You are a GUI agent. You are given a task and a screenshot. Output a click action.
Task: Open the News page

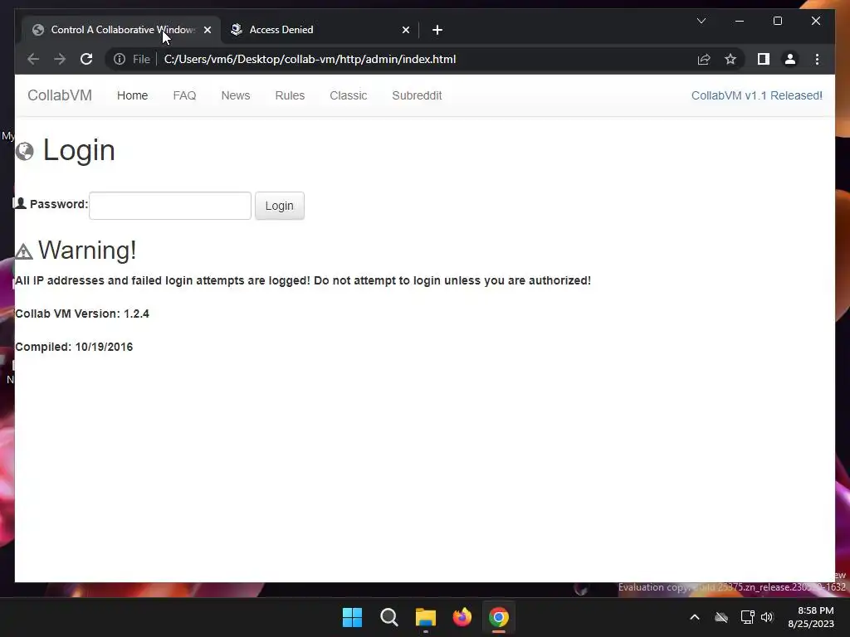(x=235, y=95)
